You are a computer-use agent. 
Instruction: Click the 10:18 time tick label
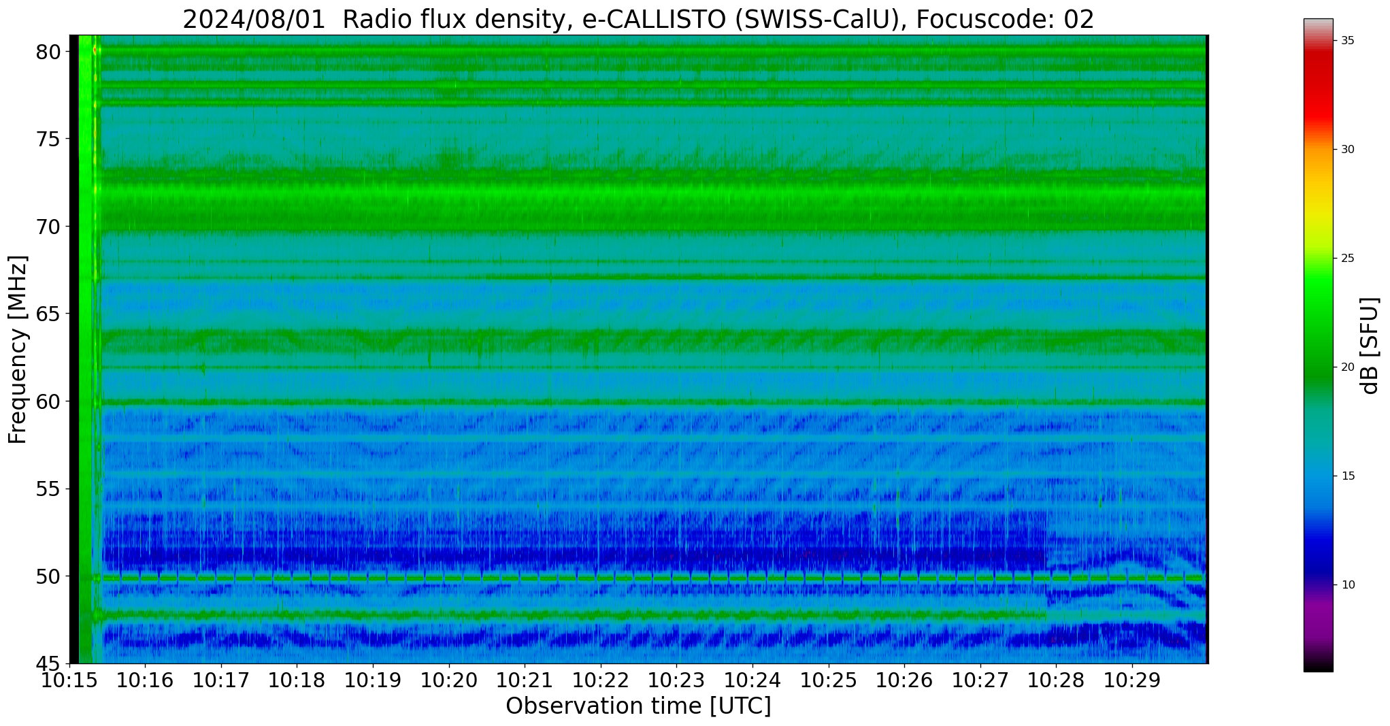tap(297, 680)
